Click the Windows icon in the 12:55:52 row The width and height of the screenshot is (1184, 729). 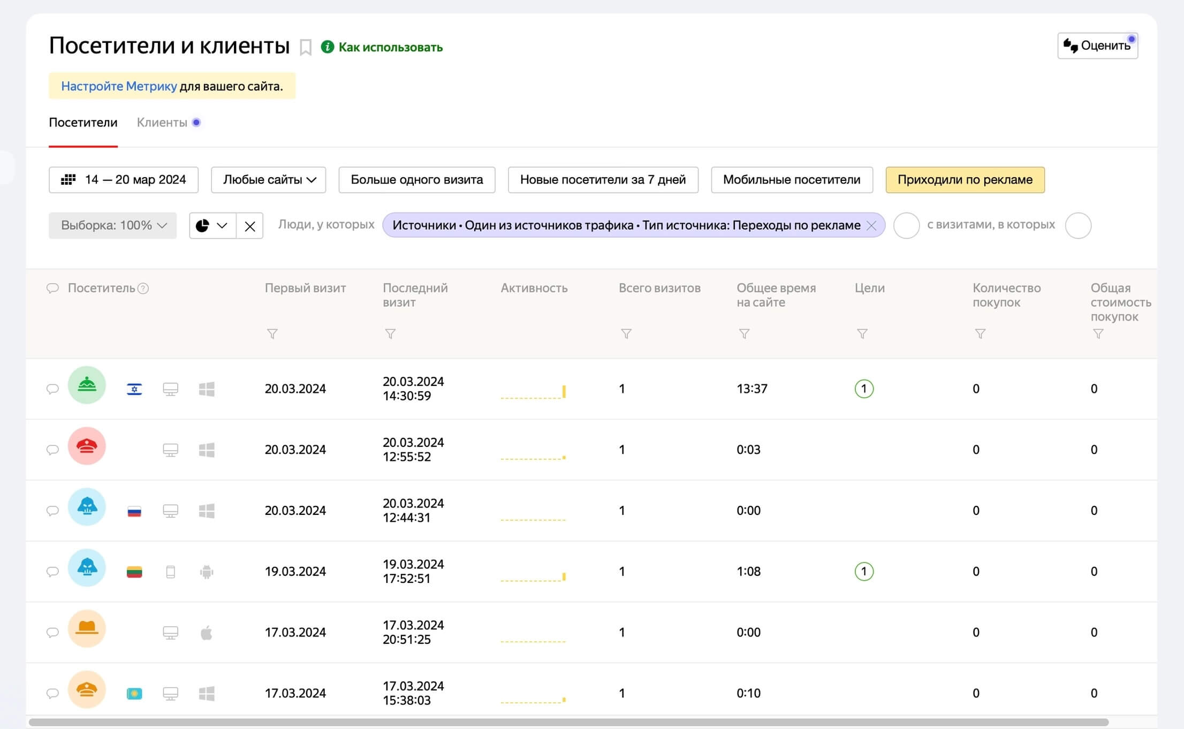(207, 450)
